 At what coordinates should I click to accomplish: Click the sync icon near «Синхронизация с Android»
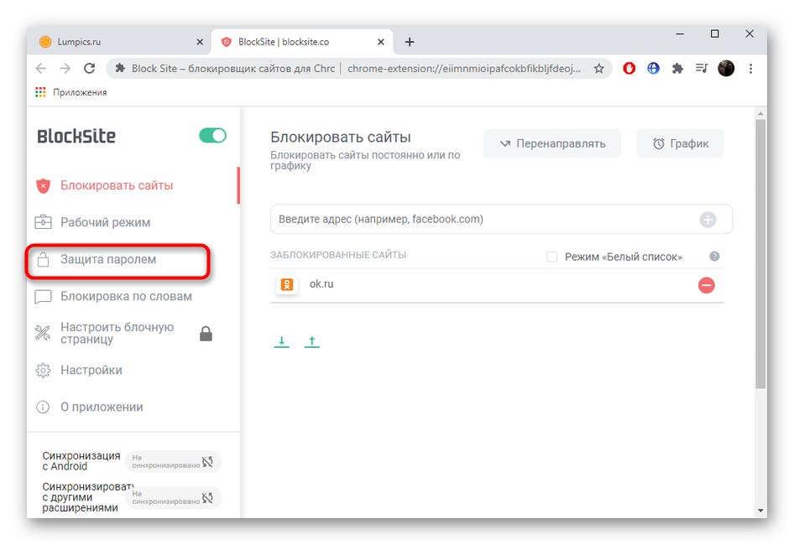tap(209, 461)
